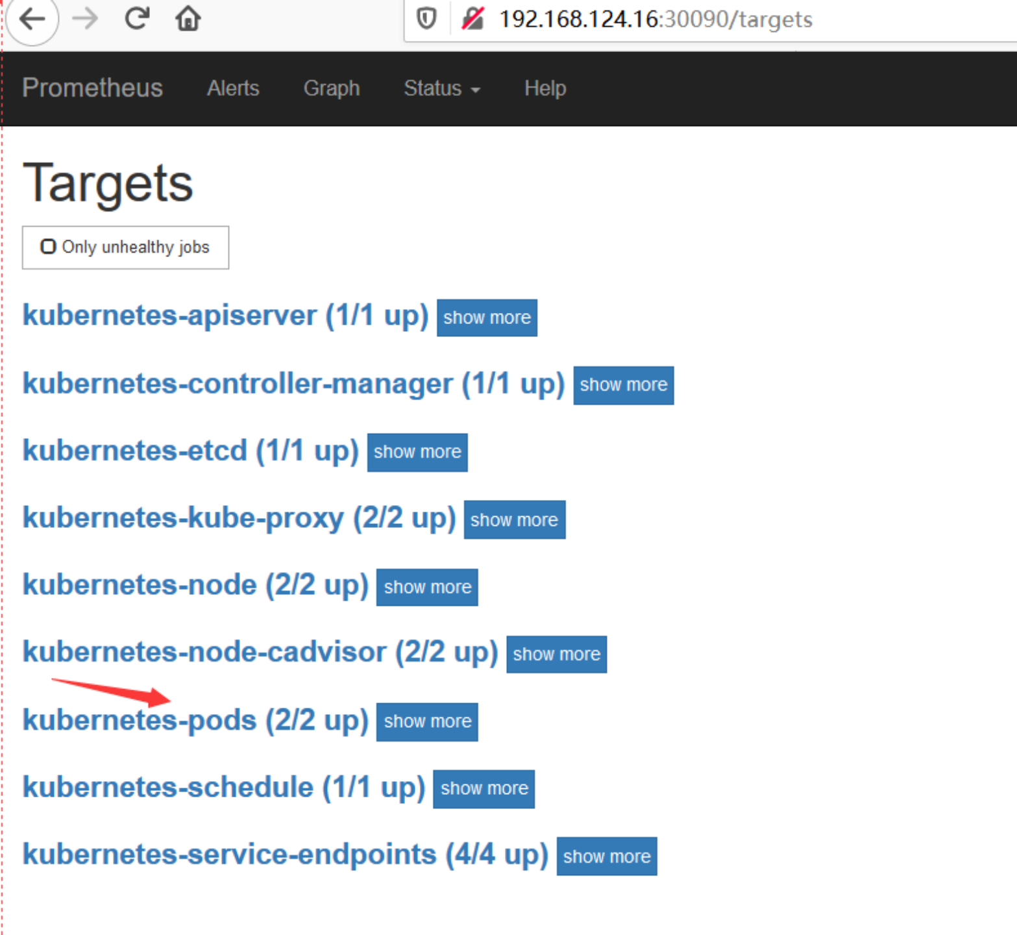
Task: Click inside the browser address bar
Action: pyautogui.click(x=714, y=19)
